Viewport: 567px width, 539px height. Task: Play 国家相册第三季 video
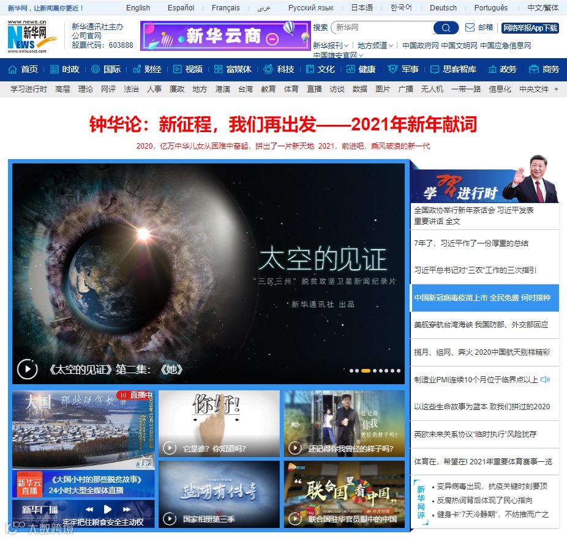point(170,519)
